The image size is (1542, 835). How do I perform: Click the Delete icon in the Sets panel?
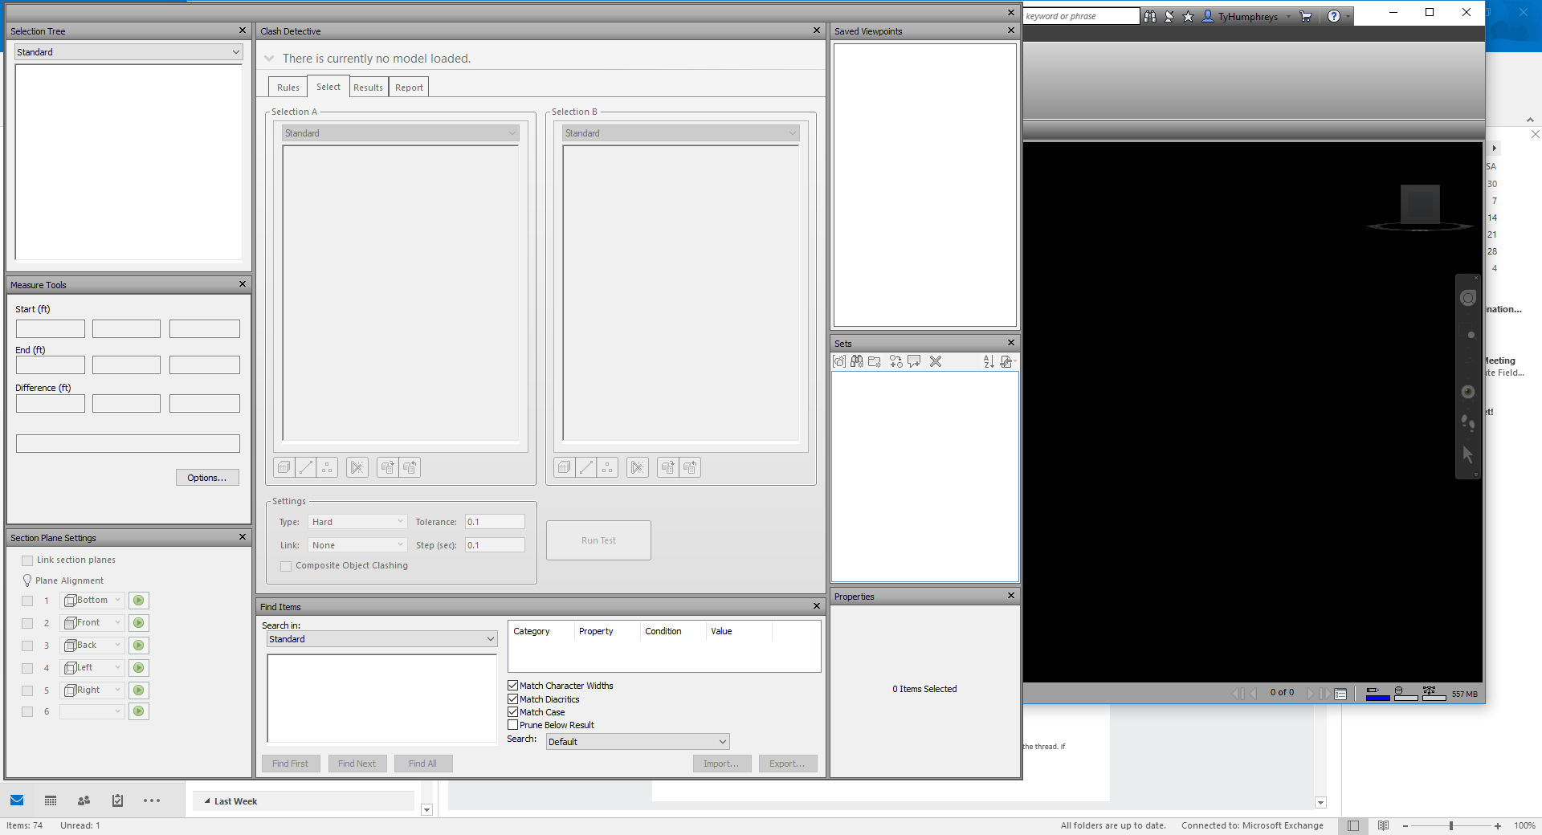click(x=935, y=362)
